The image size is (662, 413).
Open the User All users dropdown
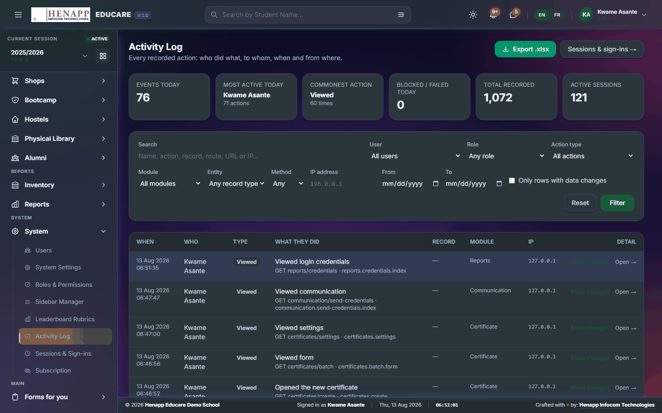pyautogui.click(x=416, y=156)
